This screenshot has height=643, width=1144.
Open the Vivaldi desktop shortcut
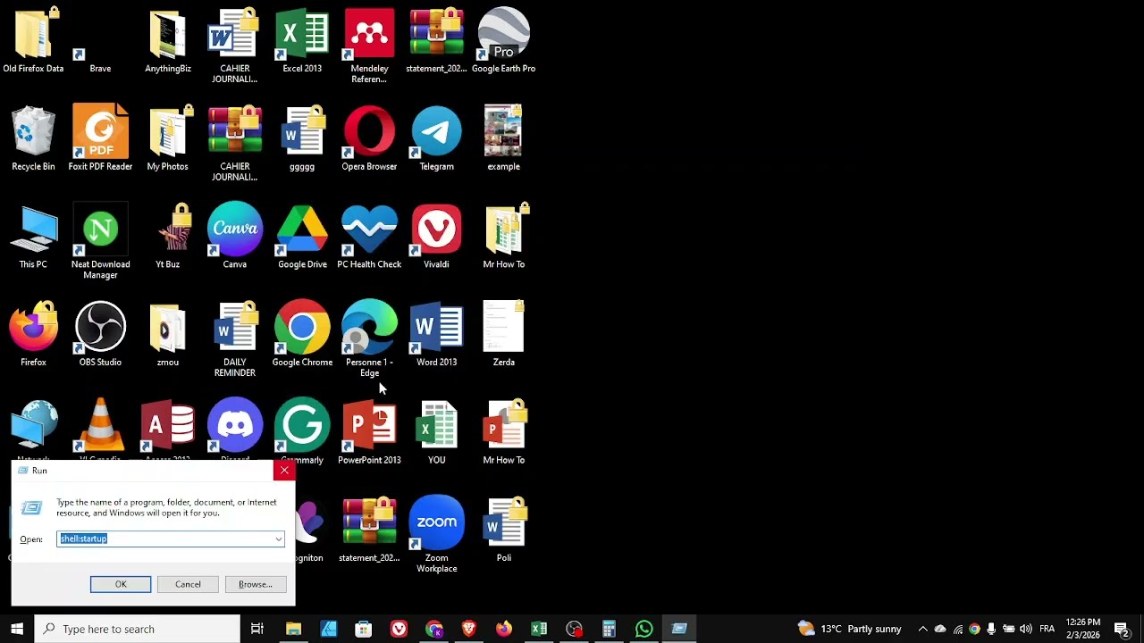click(436, 238)
